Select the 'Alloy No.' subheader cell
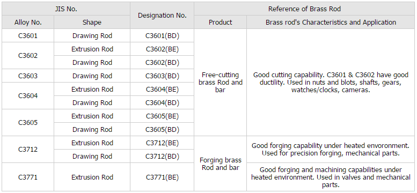 [x=28, y=23]
